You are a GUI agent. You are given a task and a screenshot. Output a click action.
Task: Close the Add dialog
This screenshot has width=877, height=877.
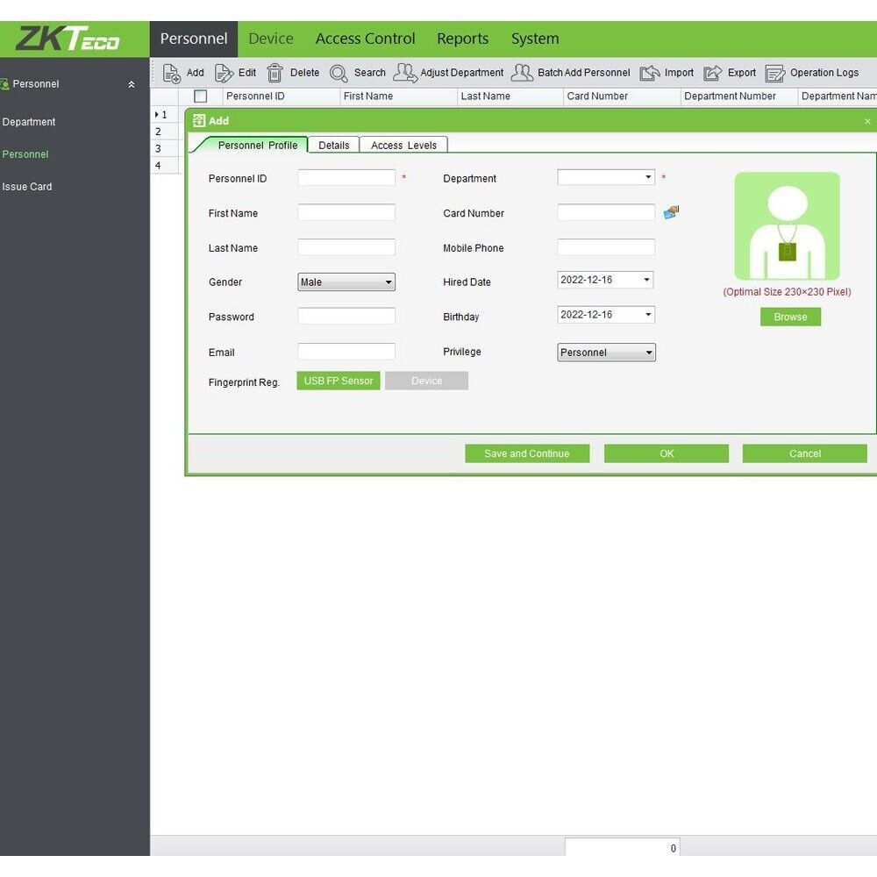pyautogui.click(x=867, y=121)
